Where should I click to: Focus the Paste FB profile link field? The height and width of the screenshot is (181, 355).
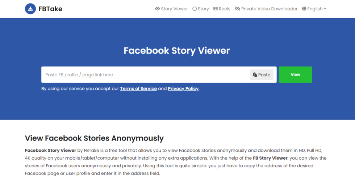coord(145,75)
